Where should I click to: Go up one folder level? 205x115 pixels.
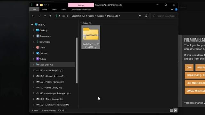pos(50,16)
